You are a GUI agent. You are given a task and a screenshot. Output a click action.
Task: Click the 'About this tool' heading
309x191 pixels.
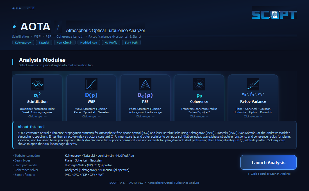[31, 127]
